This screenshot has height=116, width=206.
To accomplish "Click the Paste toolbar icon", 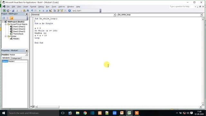I will [24, 11].
